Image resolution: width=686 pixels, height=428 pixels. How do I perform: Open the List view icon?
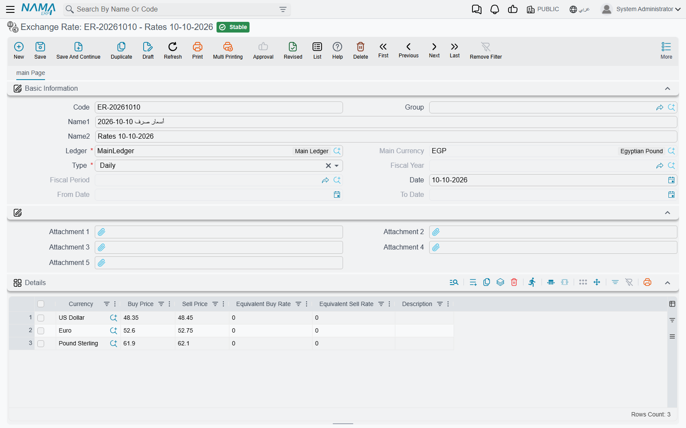click(317, 47)
